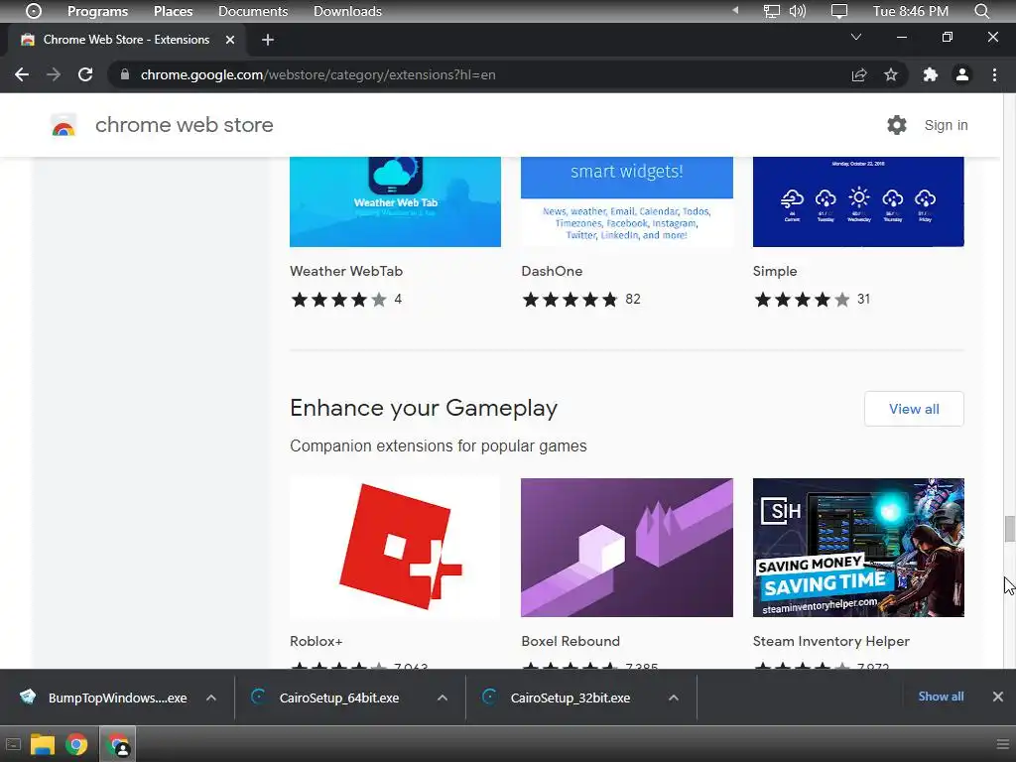This screenshot has width=1016, height=762.
Task: Click the Chrome Web Store rainbow logo
Action: [63, 125]
